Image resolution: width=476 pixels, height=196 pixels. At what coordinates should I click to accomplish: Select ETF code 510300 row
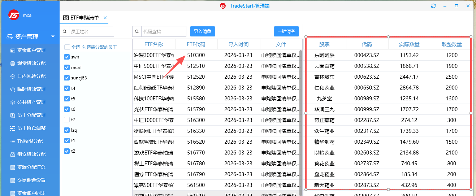click(216, 55)
